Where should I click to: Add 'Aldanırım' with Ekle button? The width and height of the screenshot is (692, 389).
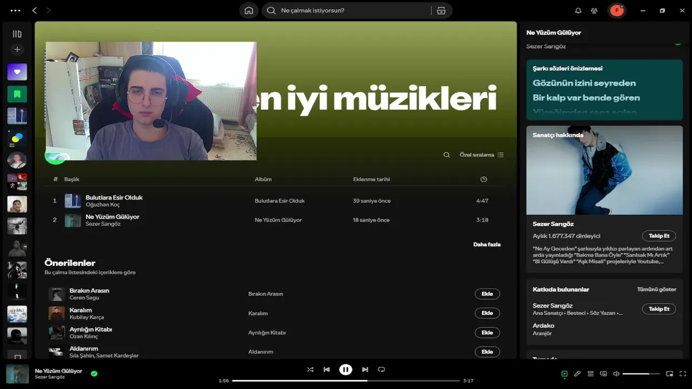[487, 352]
